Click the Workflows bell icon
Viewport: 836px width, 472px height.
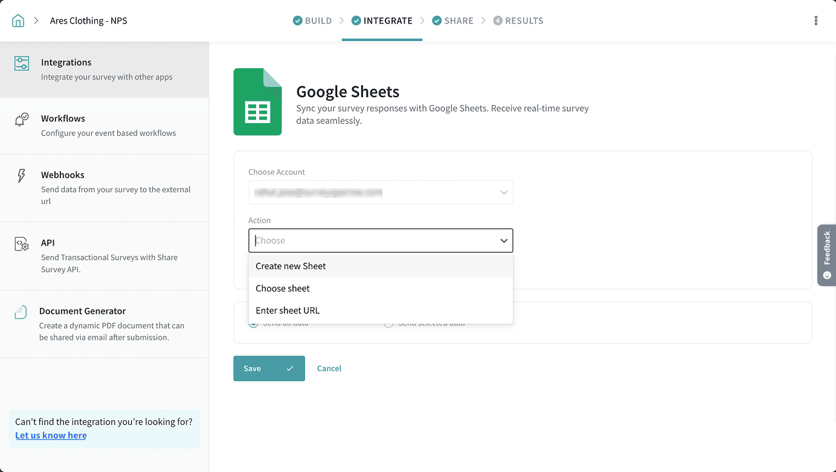(22, 120)
